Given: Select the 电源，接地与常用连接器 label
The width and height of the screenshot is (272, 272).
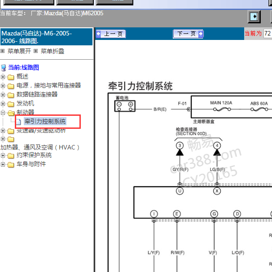Looking at the screenshot, I should (49, 85).
